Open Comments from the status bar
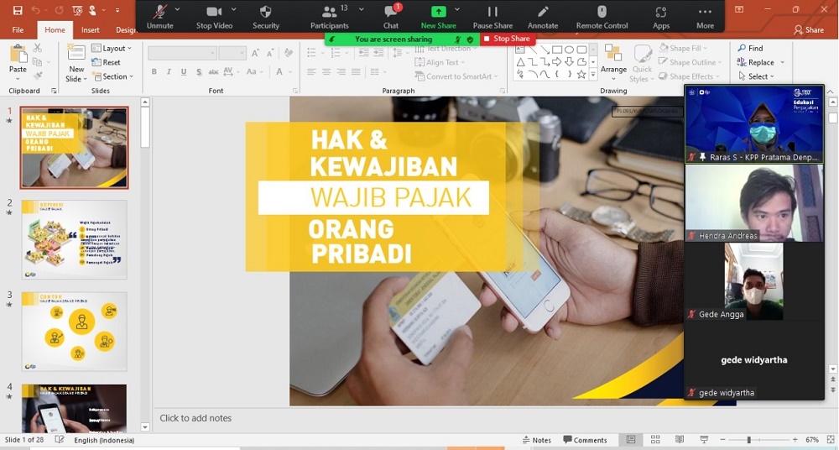Viewport: 839px width, 450px height. (585, 440)
